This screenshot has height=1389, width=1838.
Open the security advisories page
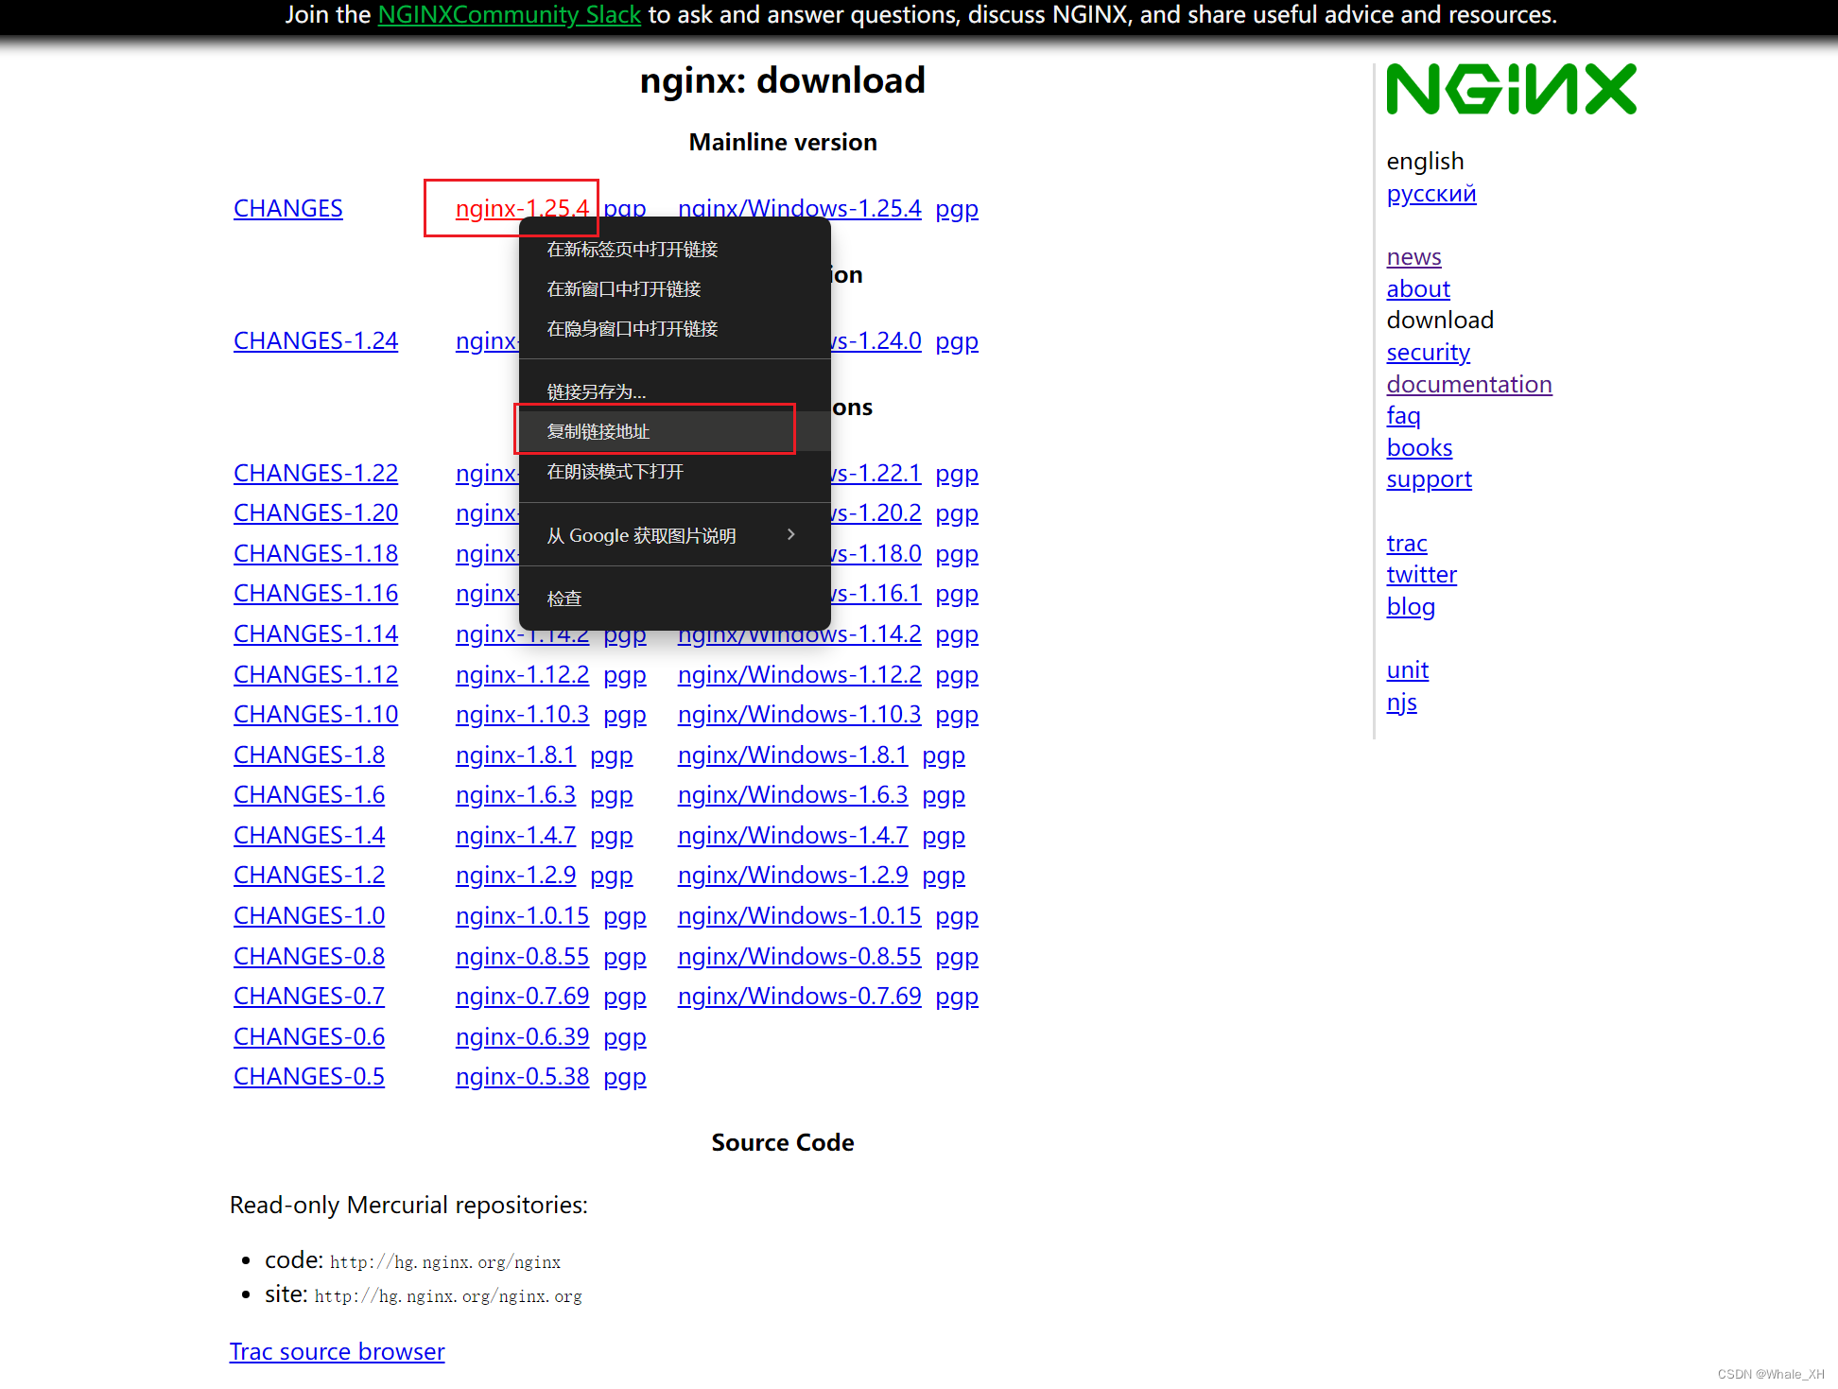click(x=1428, y=352)
